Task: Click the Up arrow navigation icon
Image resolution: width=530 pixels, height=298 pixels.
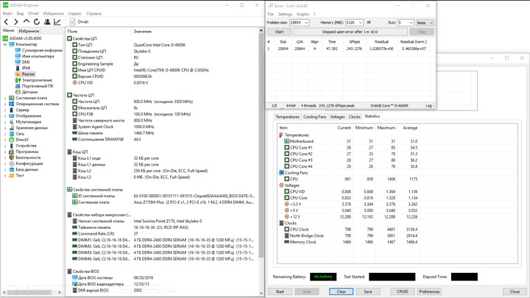Action: pyautogui.click(x=26, y=22)
